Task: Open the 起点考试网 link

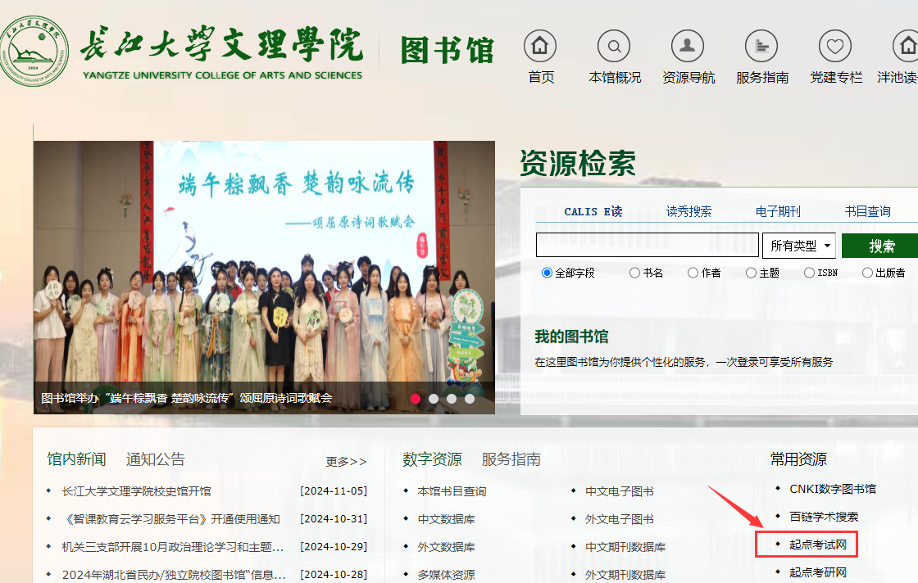Action: 817,545
